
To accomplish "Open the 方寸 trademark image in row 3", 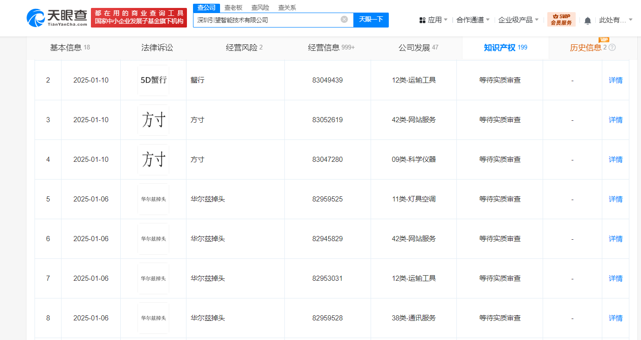I will 153,120.
